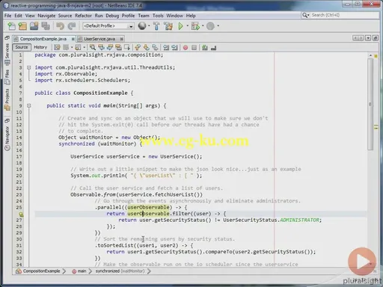Click the lightbulb hint on line 26
Screen dimensions: 383x287
pos(21,214)
